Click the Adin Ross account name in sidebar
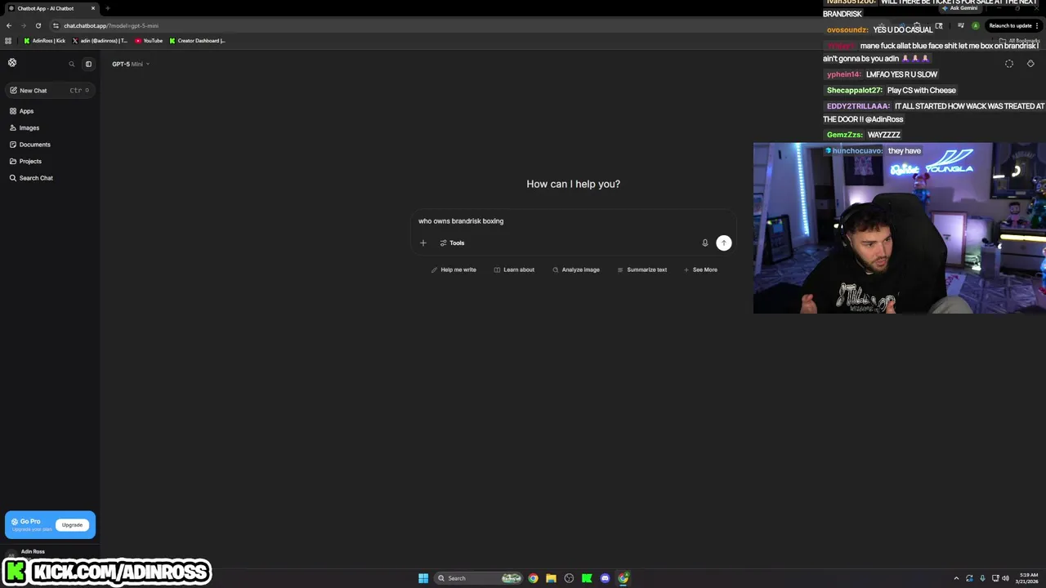 (x=33, y=551)
